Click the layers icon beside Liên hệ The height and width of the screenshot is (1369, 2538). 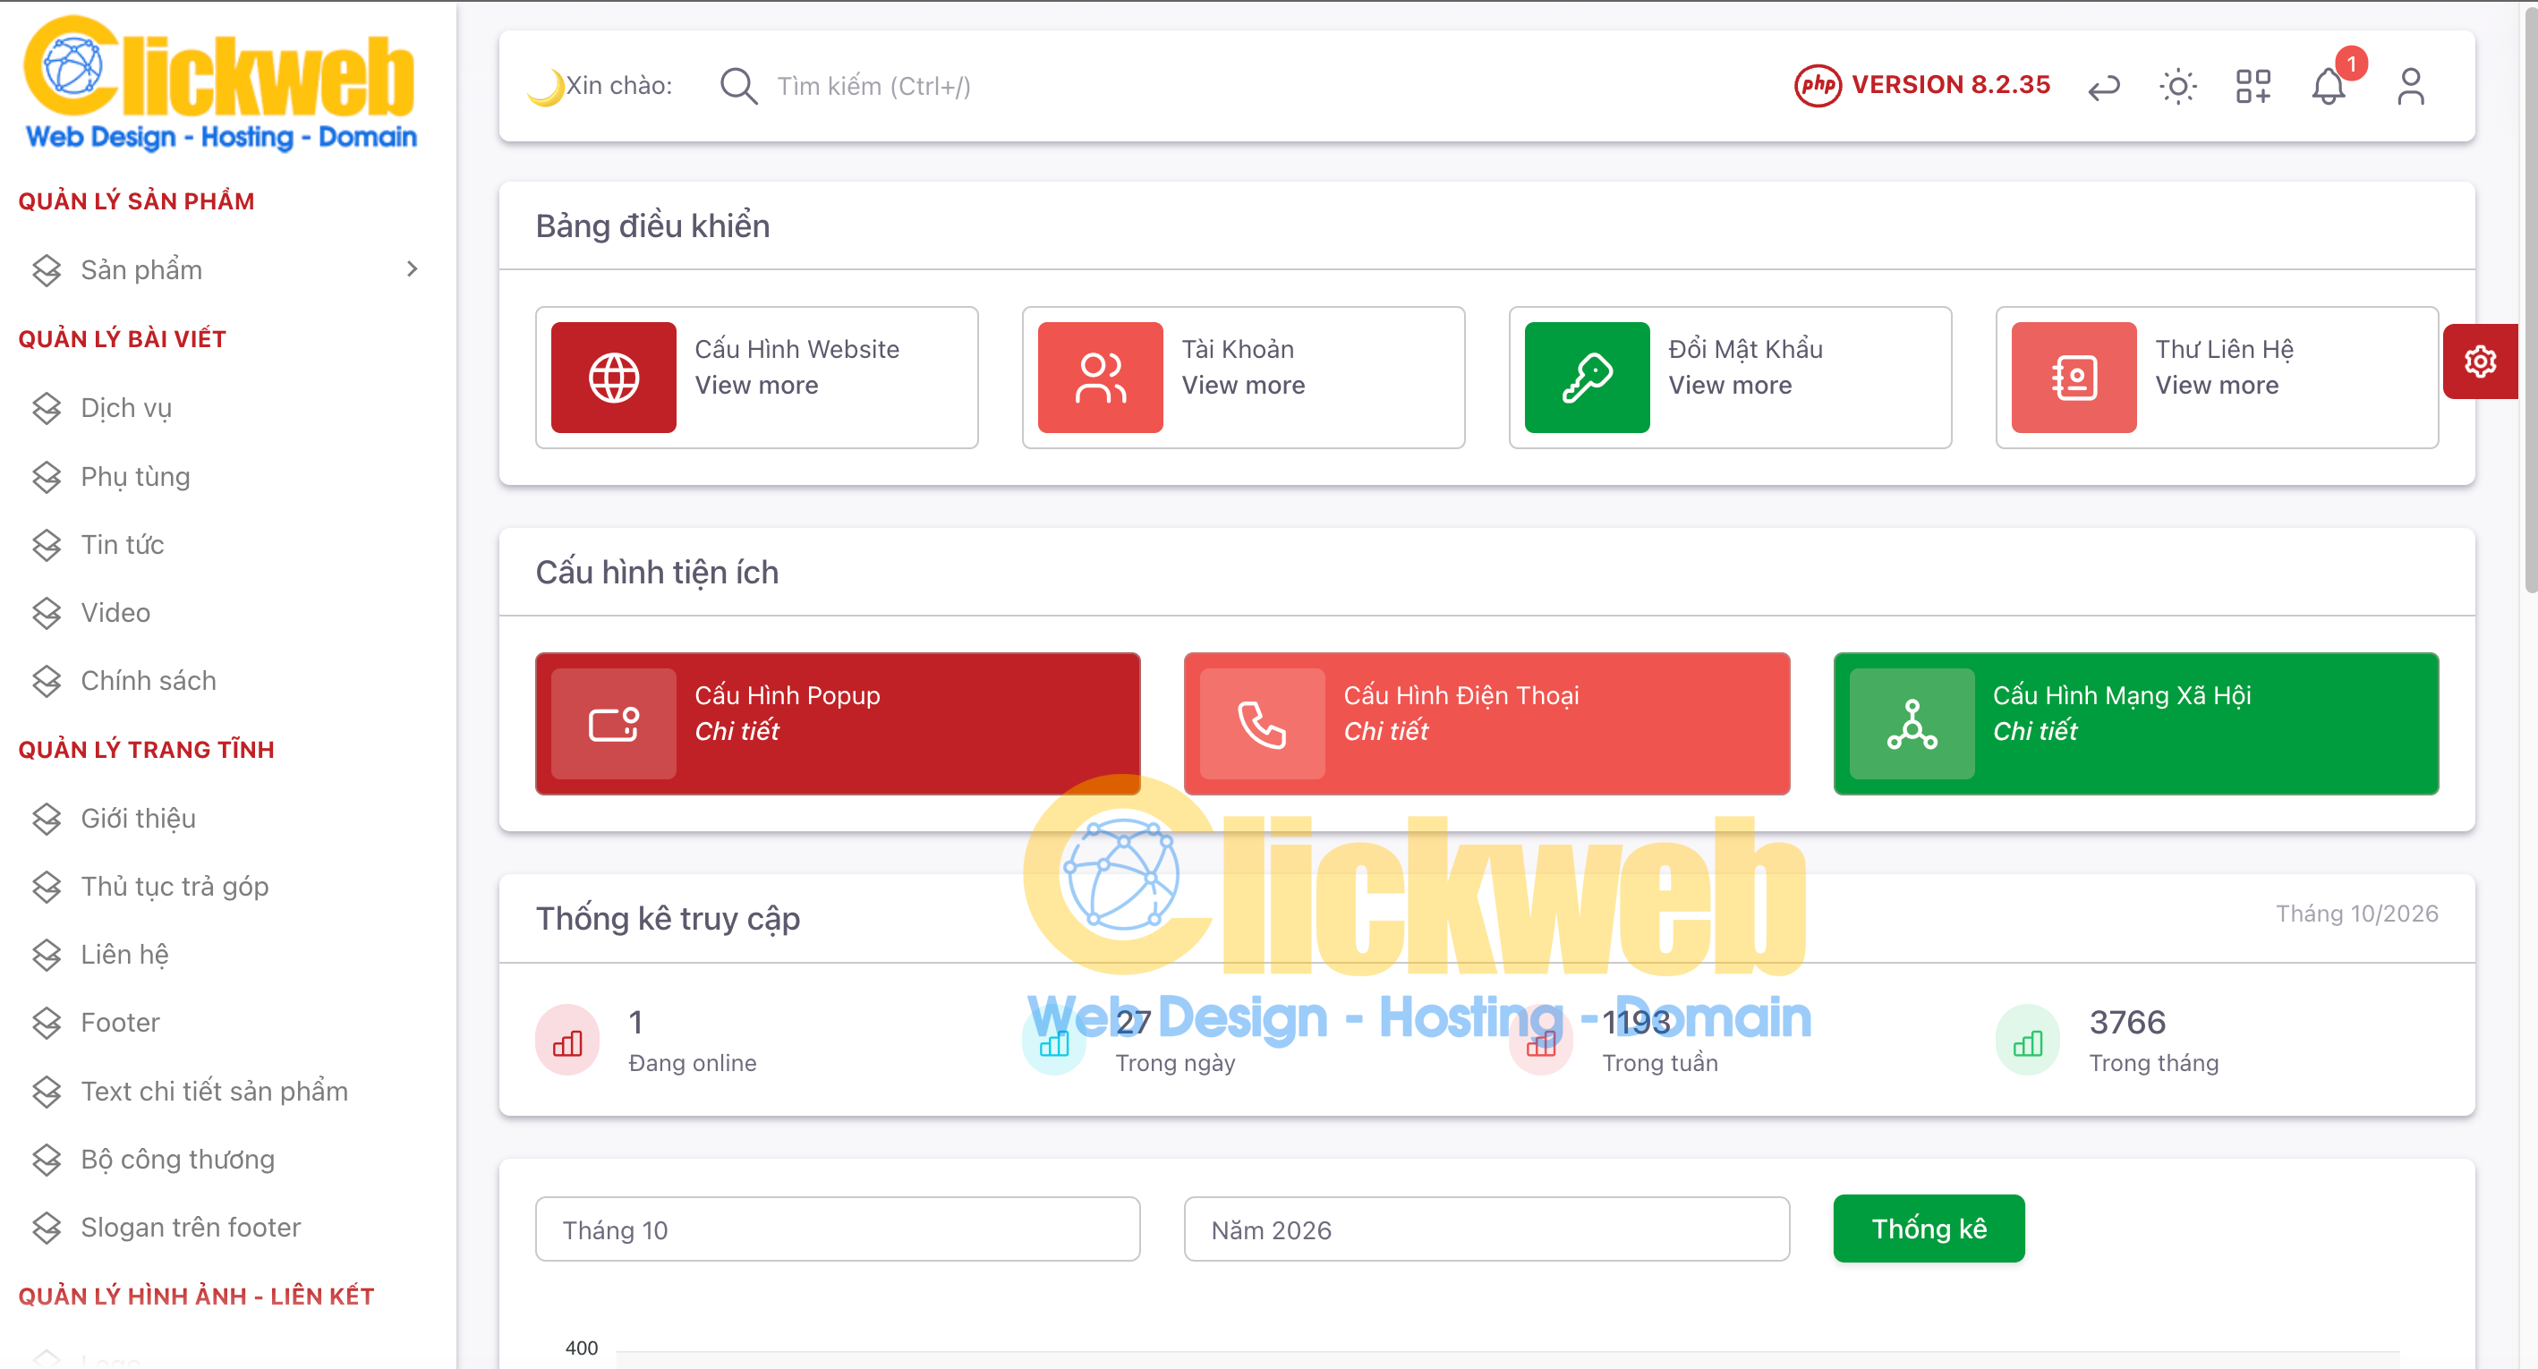pyautogui.click(x=47, y=955)
